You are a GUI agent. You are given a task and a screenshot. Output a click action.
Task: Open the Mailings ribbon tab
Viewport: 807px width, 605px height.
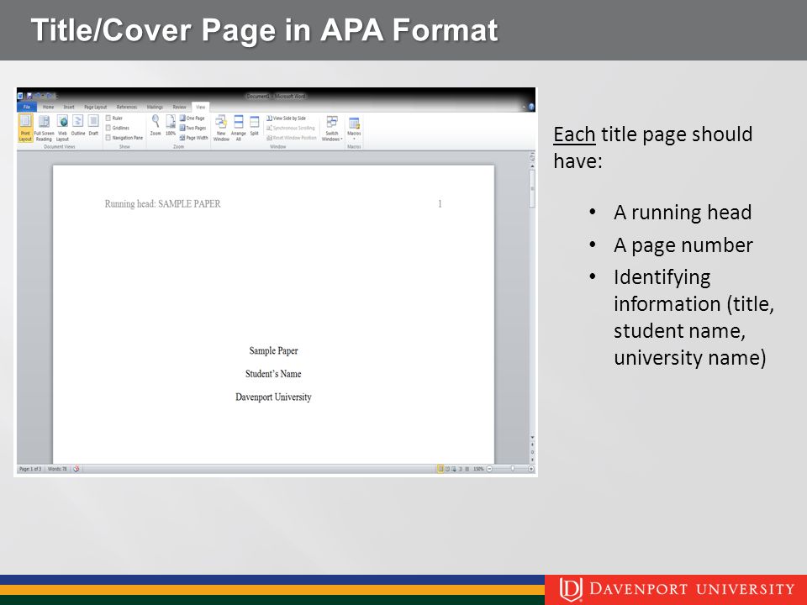155,107
